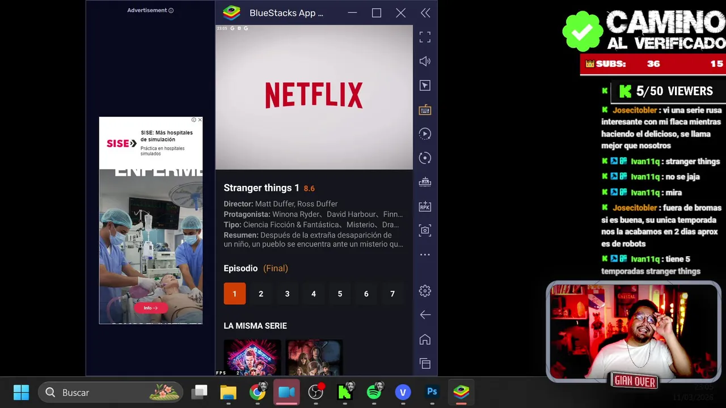726x408 pixels.
Task: Open the Kick app from the taskbar
Action: pos(345,392)
